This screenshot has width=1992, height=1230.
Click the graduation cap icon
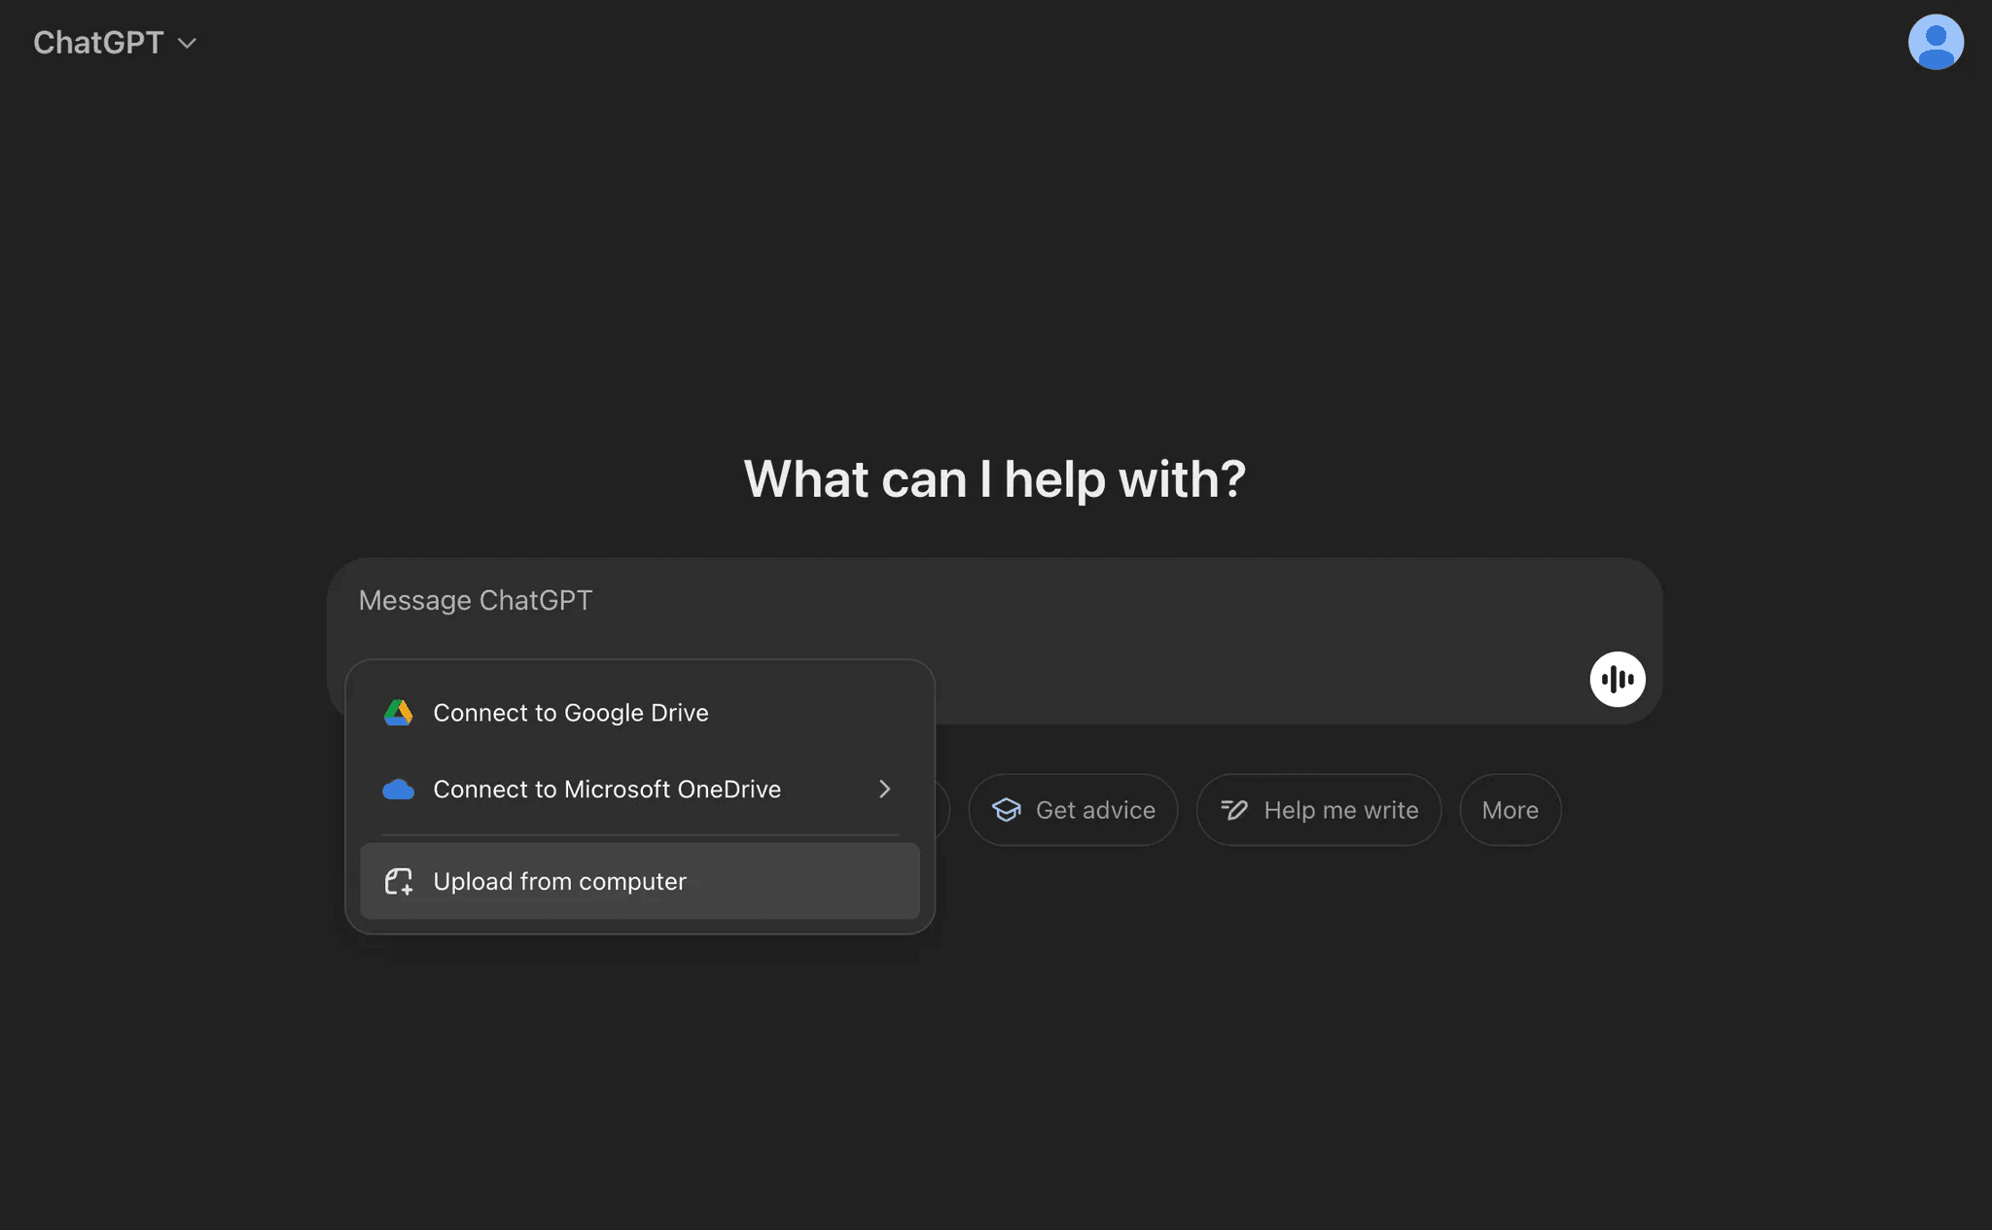pyautogui.click(x=1006, y=810)
